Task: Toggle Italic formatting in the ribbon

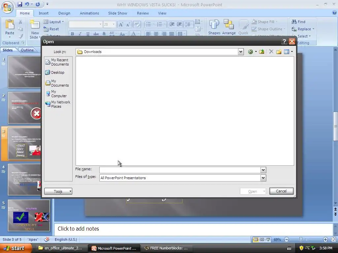Action: (80, 34)
